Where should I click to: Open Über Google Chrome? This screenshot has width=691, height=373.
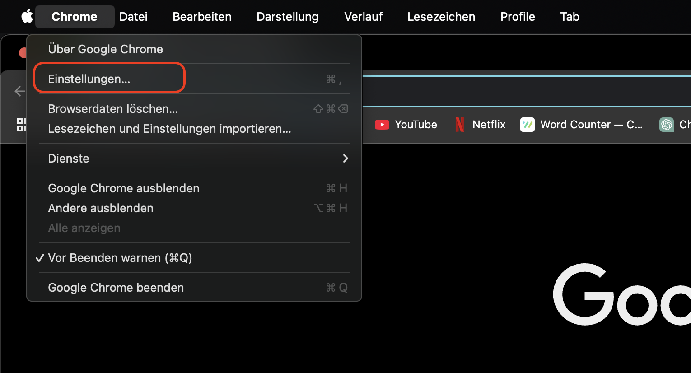105,49
